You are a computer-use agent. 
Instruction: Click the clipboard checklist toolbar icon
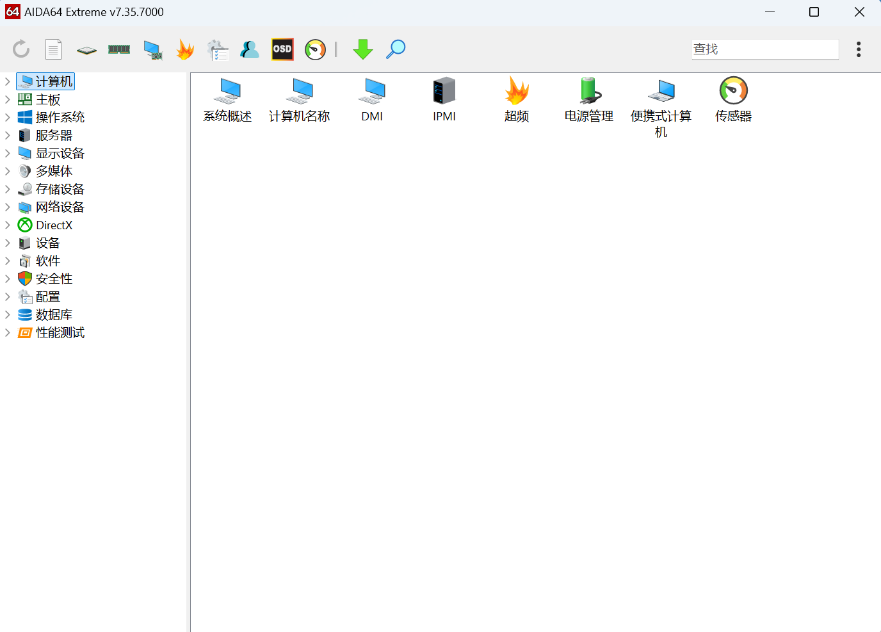(x=218, y=50)
